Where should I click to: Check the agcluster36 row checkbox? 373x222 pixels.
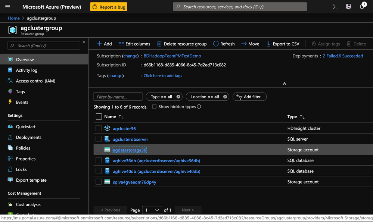[99, 128]
